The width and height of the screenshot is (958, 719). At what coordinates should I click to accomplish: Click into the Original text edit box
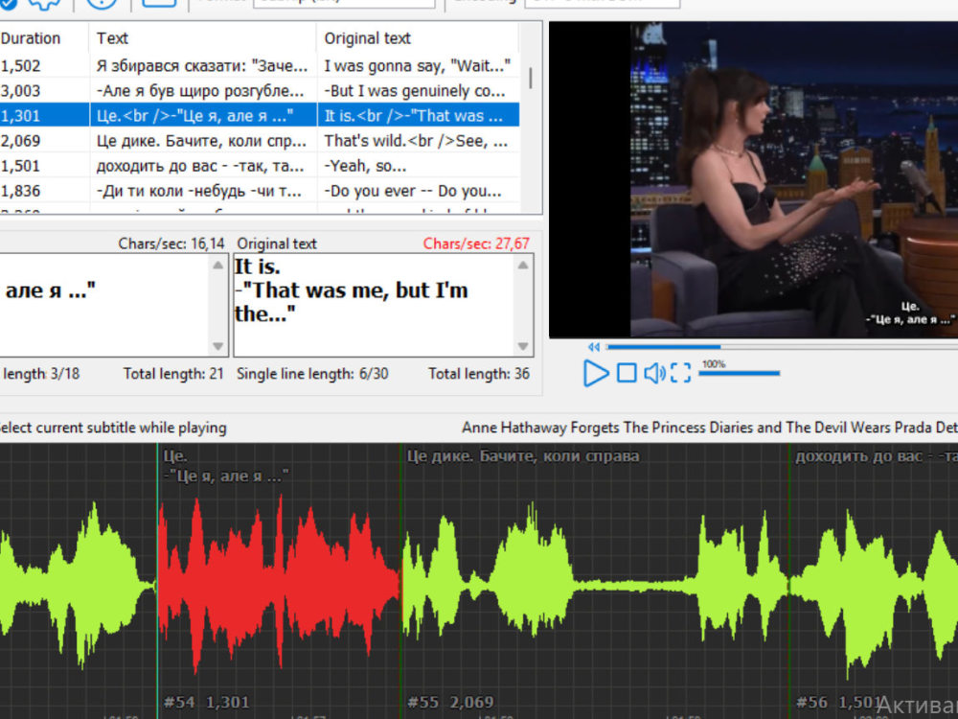point(374,305)
